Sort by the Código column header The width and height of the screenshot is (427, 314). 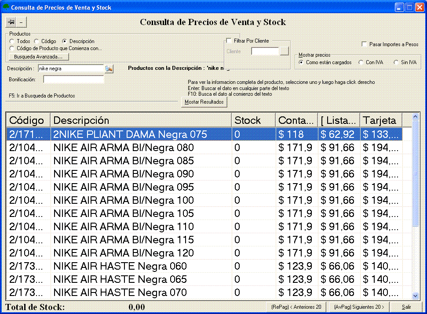[x=28, y=120]
